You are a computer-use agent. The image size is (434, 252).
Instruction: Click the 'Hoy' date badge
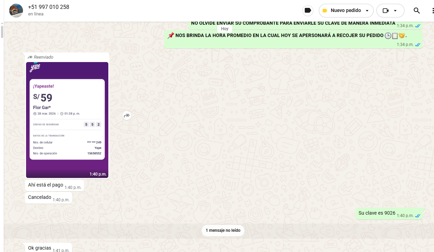(x=225, y=29)
